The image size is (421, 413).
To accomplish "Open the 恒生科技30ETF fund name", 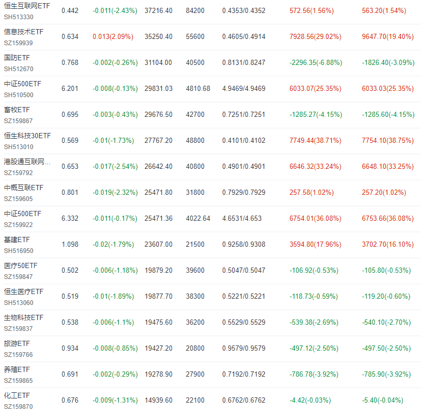I will click(x=28, y=136).
